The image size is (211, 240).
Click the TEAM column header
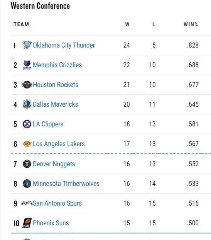(x=21, y=24)
